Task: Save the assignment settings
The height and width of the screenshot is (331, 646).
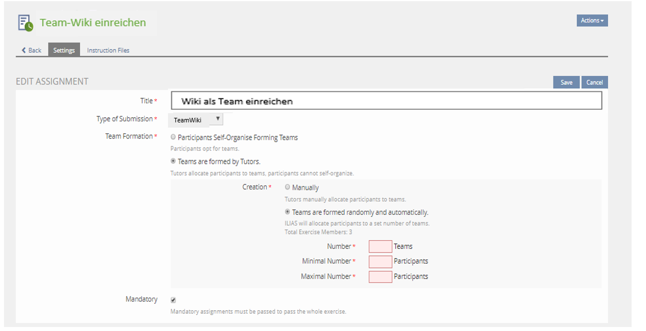Action: tap(566, 82)
